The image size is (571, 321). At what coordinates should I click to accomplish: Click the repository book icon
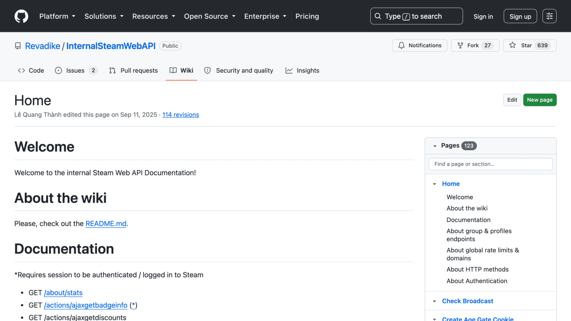18,46
